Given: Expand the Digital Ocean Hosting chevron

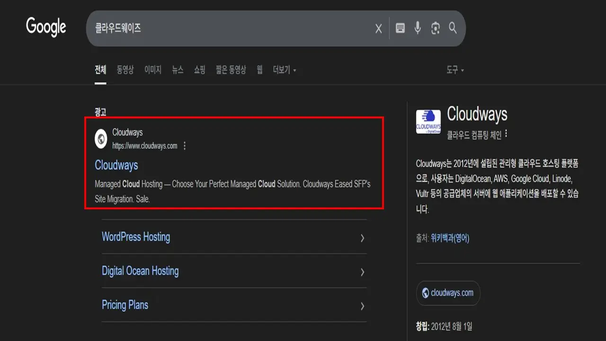Looking at the screenshot, I should (x=362, y=272).
